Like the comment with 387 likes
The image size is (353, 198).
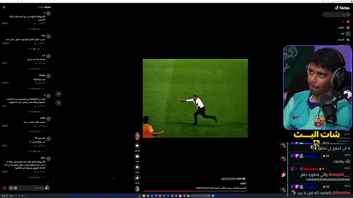pyautogui.click(x=7, y=23)
